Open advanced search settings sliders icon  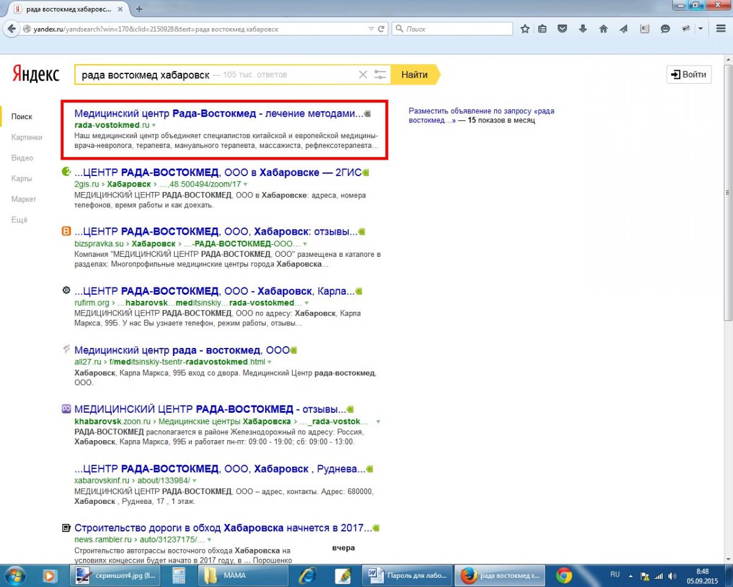381,75
